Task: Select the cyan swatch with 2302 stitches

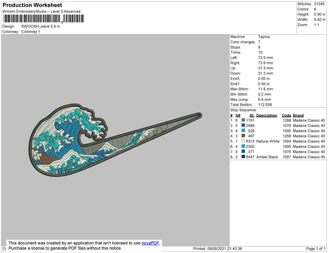Action: tap(243, 146)
